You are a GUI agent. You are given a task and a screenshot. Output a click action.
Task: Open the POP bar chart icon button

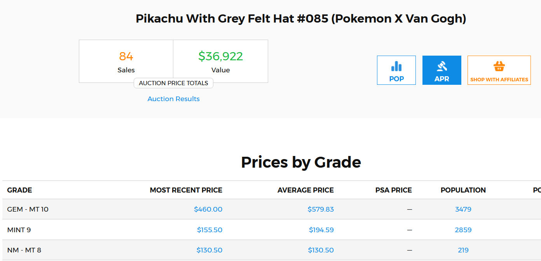(x=396, y=70)
